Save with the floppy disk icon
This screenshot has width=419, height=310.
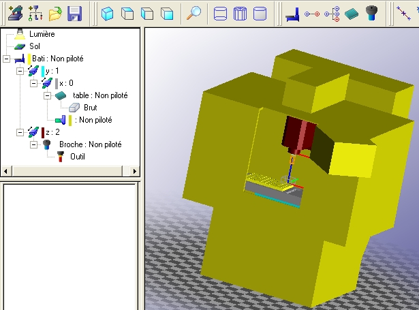(x=74, y=14)
